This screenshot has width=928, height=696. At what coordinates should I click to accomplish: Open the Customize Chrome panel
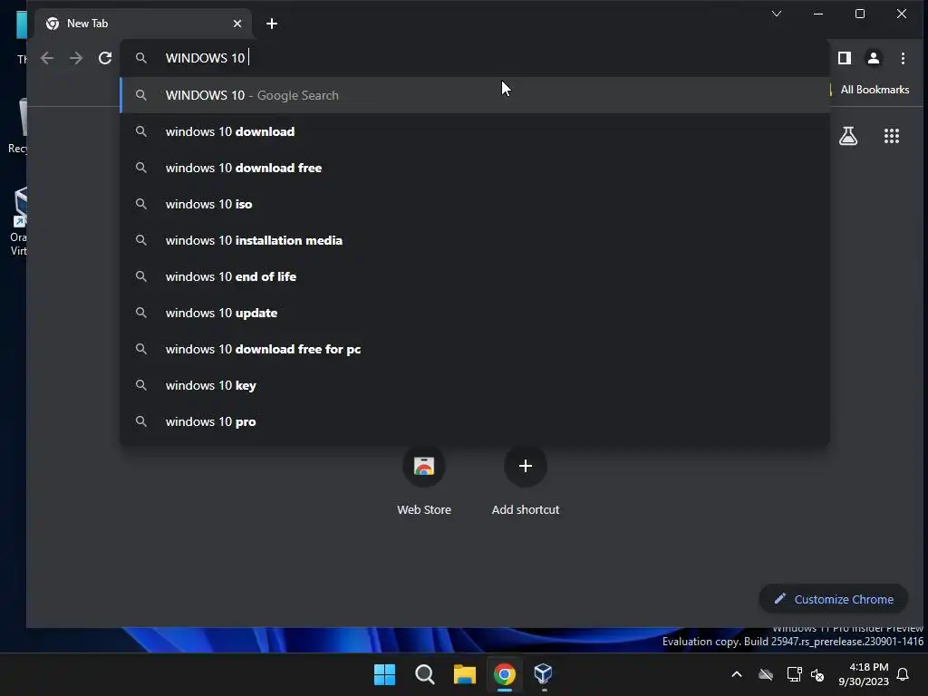click(834, 599)
